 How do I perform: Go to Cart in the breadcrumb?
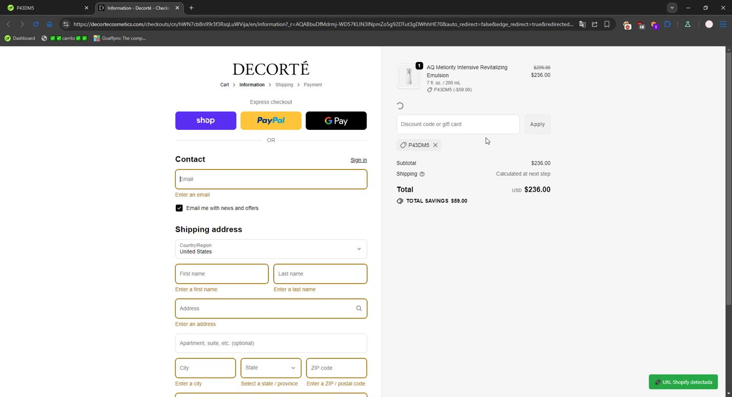click(x=224, y=85)
